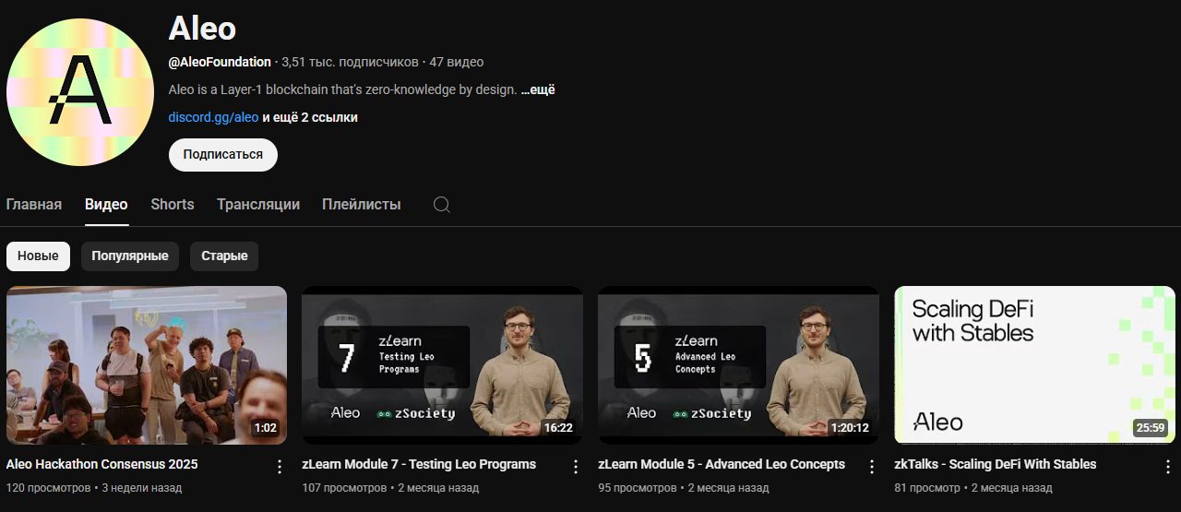Click 107 просмотров under zLearn Module 7
Viewport: 1181px width, 512px height.
click(345, 488)
